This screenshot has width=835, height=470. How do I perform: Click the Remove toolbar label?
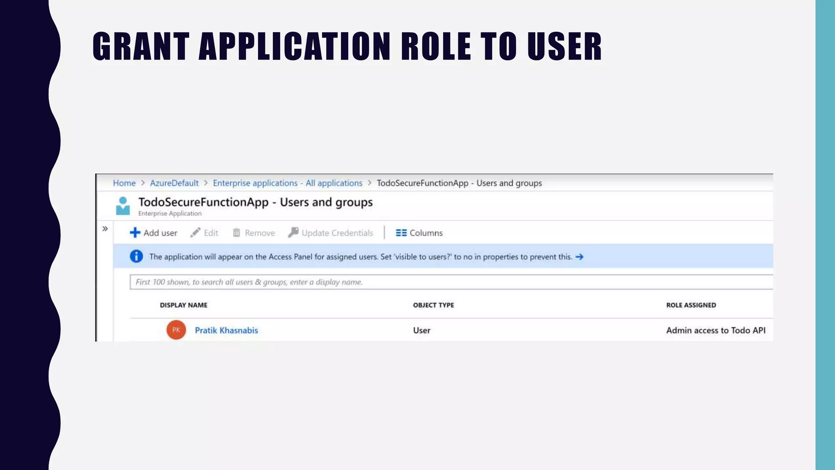260,233
